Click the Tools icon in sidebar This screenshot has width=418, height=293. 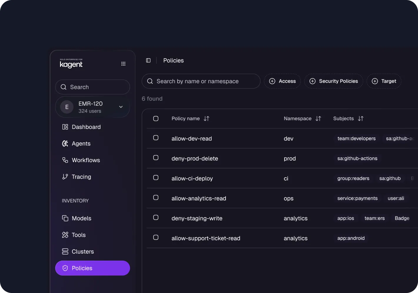65,235
